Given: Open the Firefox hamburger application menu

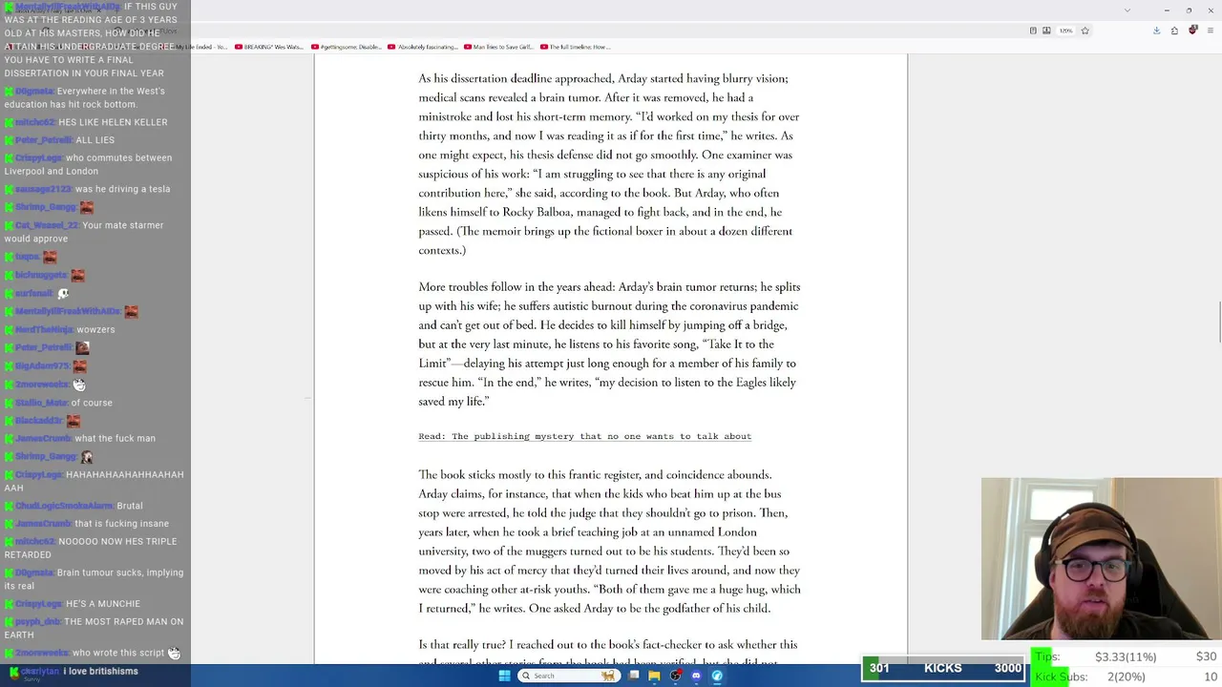Looking at the screenshot, I should tap(1210, 31).
